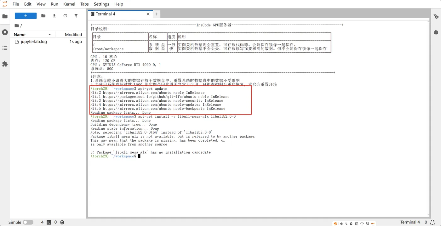Click the '4' count in the status bar

(42, 222)
